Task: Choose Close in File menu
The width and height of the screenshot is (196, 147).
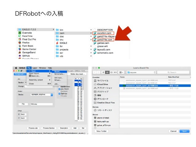Action: 40,84
